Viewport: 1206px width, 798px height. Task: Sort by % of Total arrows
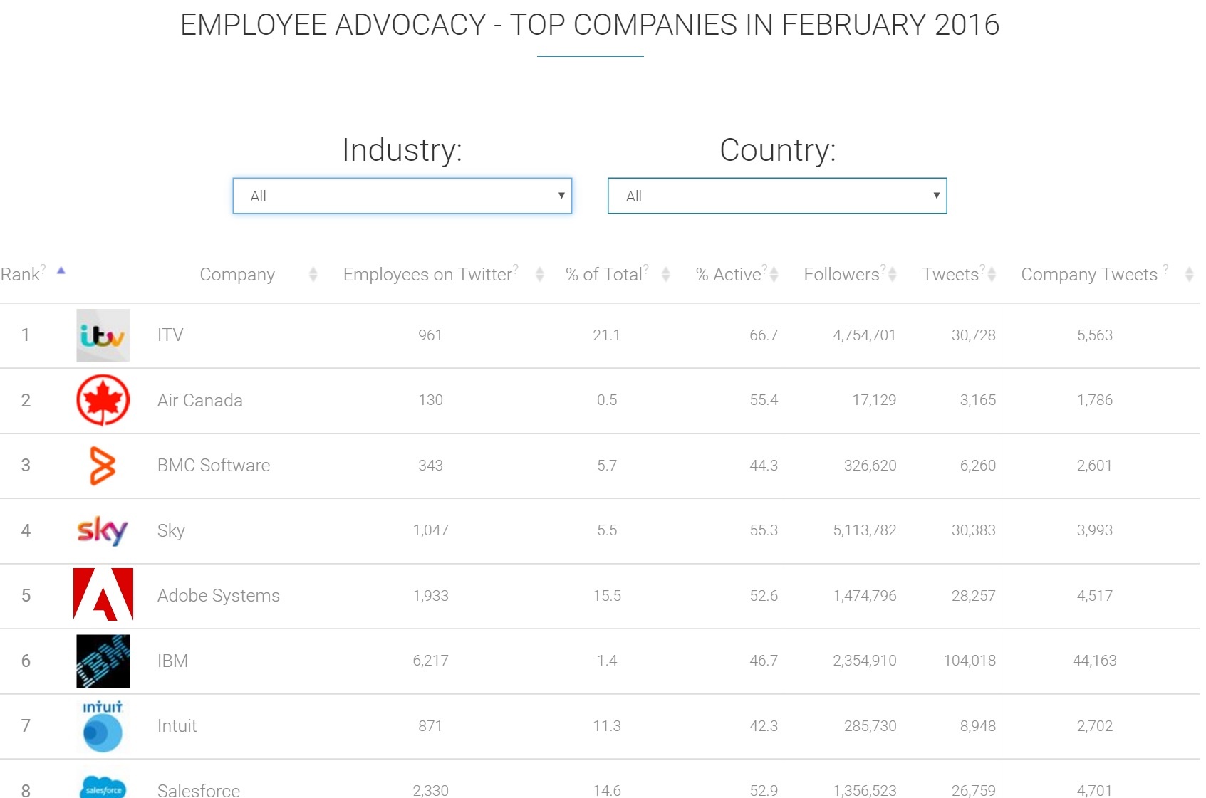665,275
